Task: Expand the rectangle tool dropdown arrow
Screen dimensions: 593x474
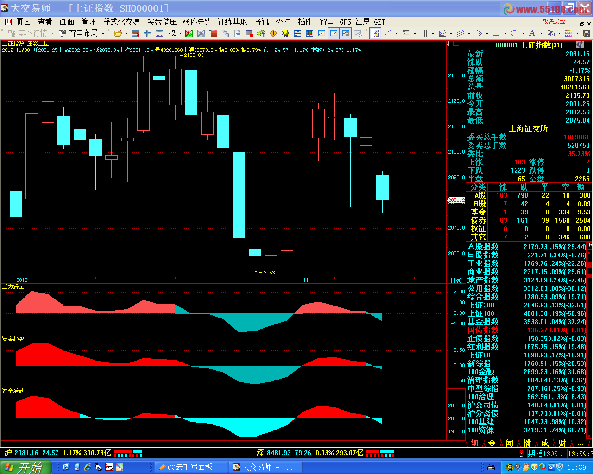Action: point(505,33)
